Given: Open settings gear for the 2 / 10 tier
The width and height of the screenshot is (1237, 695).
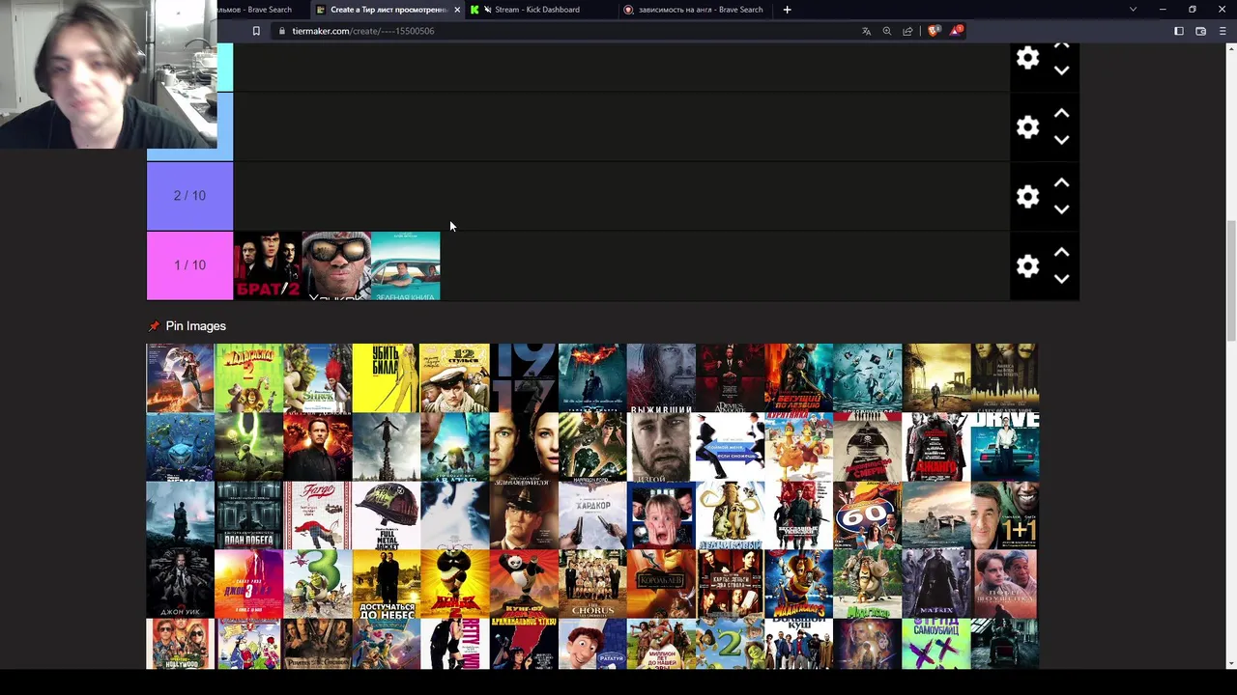Looking at the screenshot, I should [x=1027, y=197].
